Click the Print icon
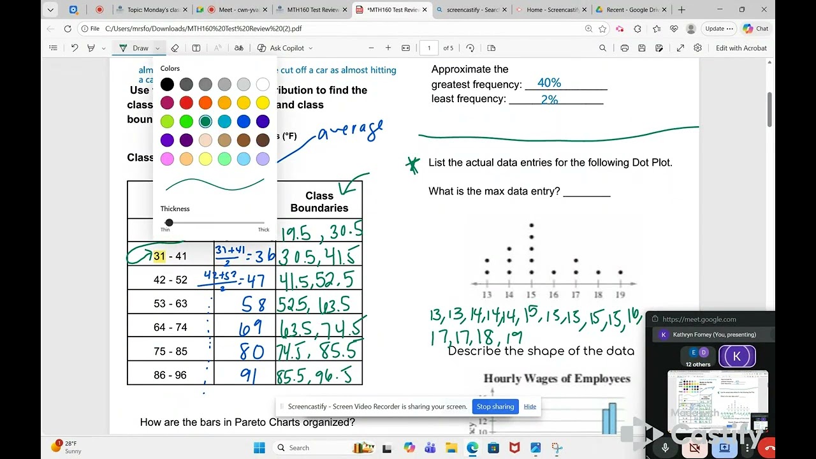The width and height of the screenshot is (816, 459). (x=625, y=48)
